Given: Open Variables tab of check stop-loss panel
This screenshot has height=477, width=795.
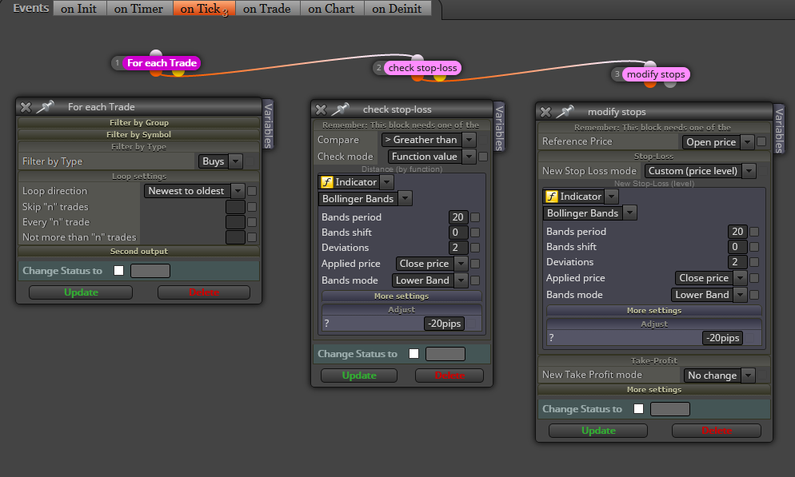Looking at the screenshot, I should tap(499, 128).
